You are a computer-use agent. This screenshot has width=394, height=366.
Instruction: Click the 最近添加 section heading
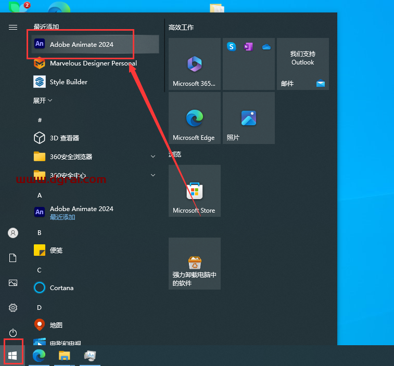click(46, 27)
